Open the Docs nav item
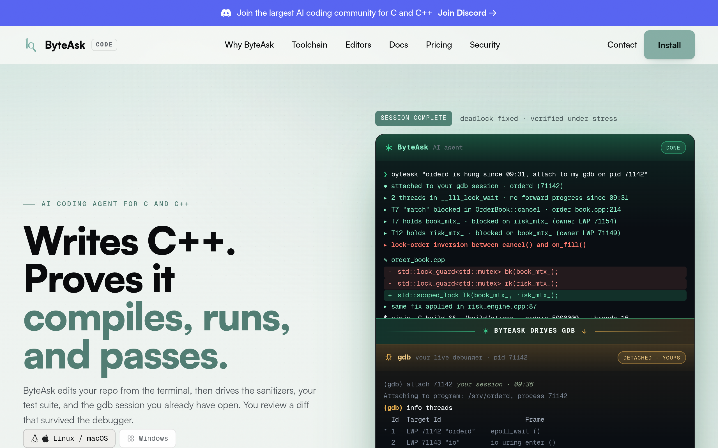The width and height of the screenshot is (718, 448). click(399, 45)
